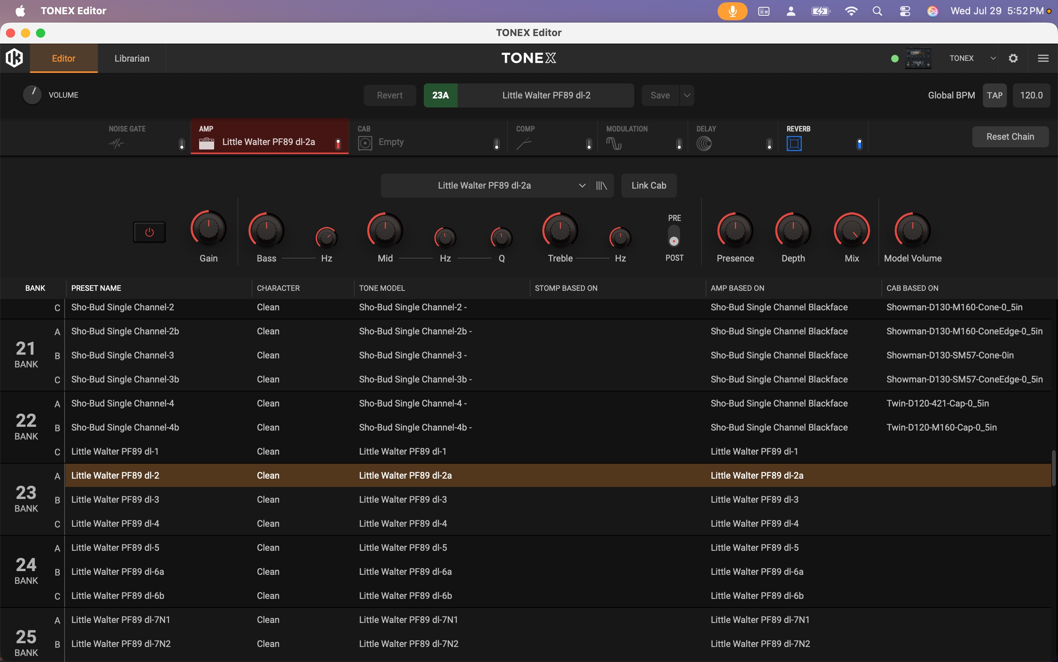Click the Q knob
This screenshot has height=662, width=1058.
coord(502,238)
